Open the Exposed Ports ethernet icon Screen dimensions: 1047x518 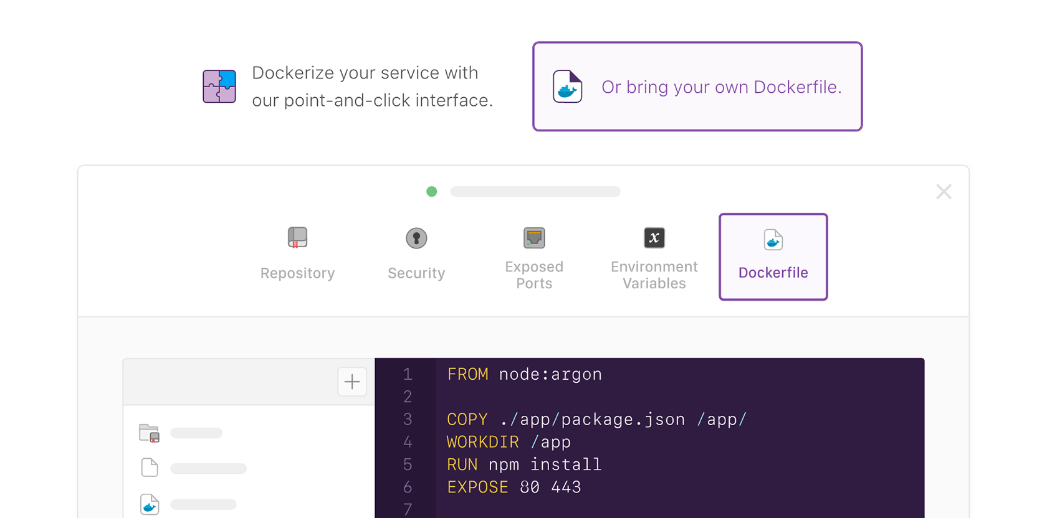[x=534, y=238]
